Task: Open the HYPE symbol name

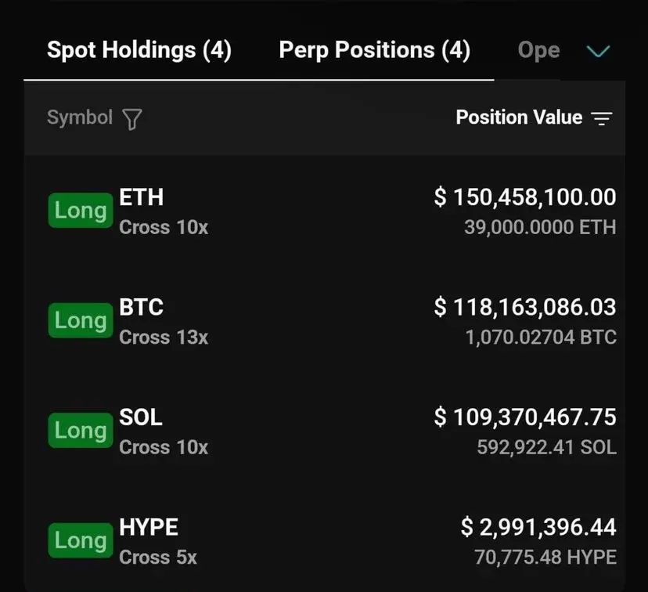Action: 149,527
